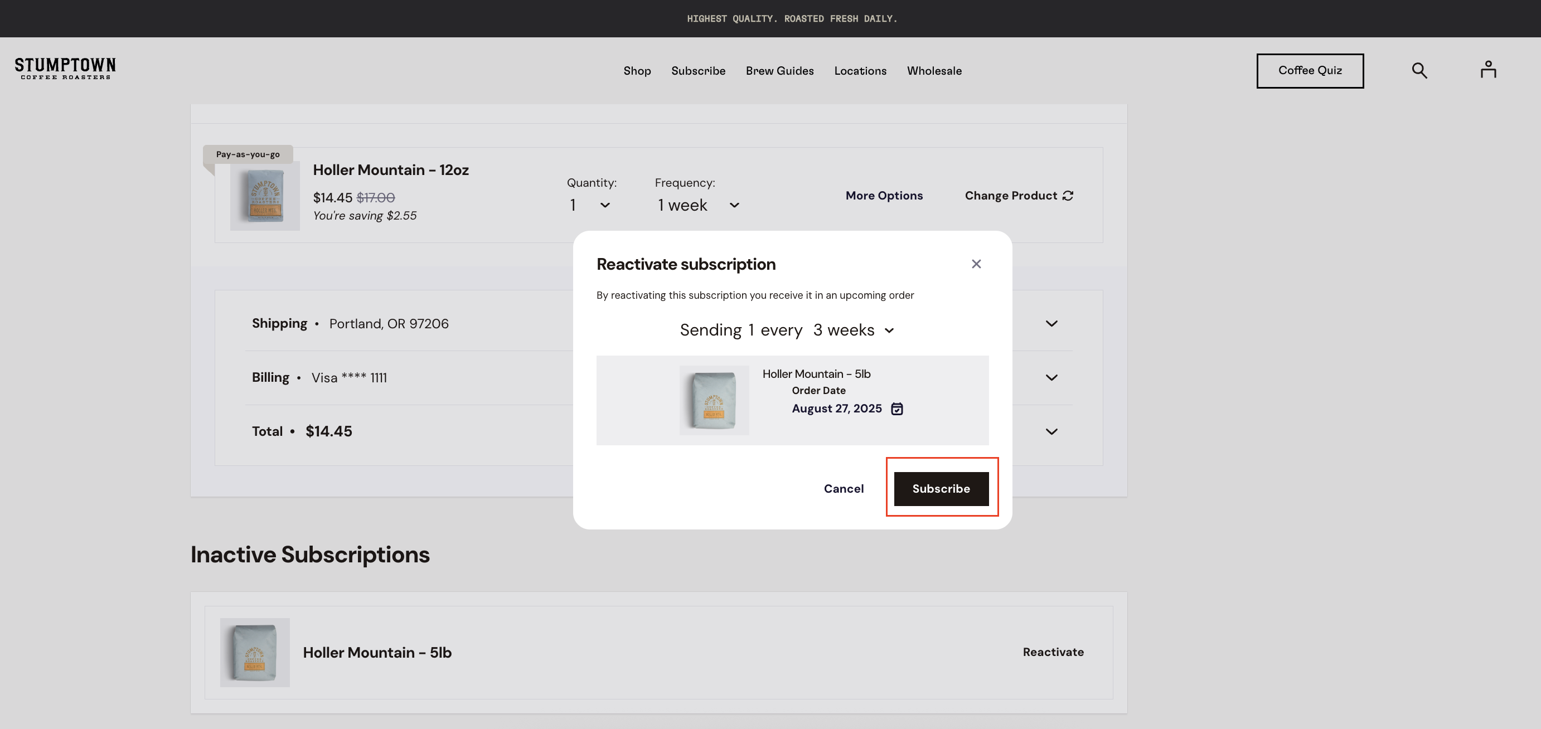Viewport: 1541px width, 729px height.
Task: Click the Reactivate subscription heading
Action: [686, 264]
